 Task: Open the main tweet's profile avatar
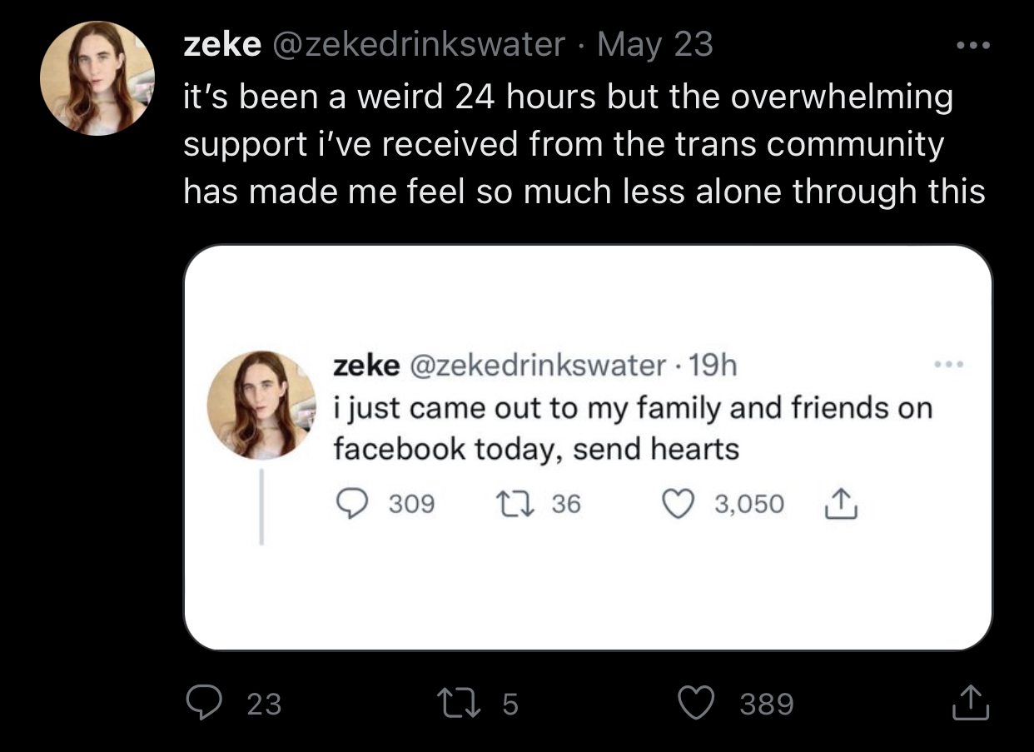pyautogui.click(x=97, y=78)
